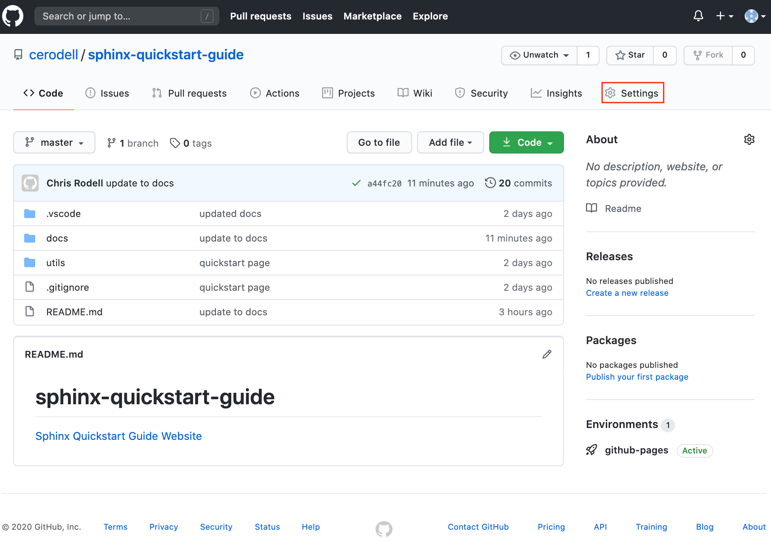The image size is (771, 542).
Task: Open Marketplace in top navigation
Action: tap(373, 16)
